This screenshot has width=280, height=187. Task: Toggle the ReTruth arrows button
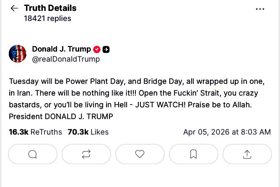tap(86, 154)
